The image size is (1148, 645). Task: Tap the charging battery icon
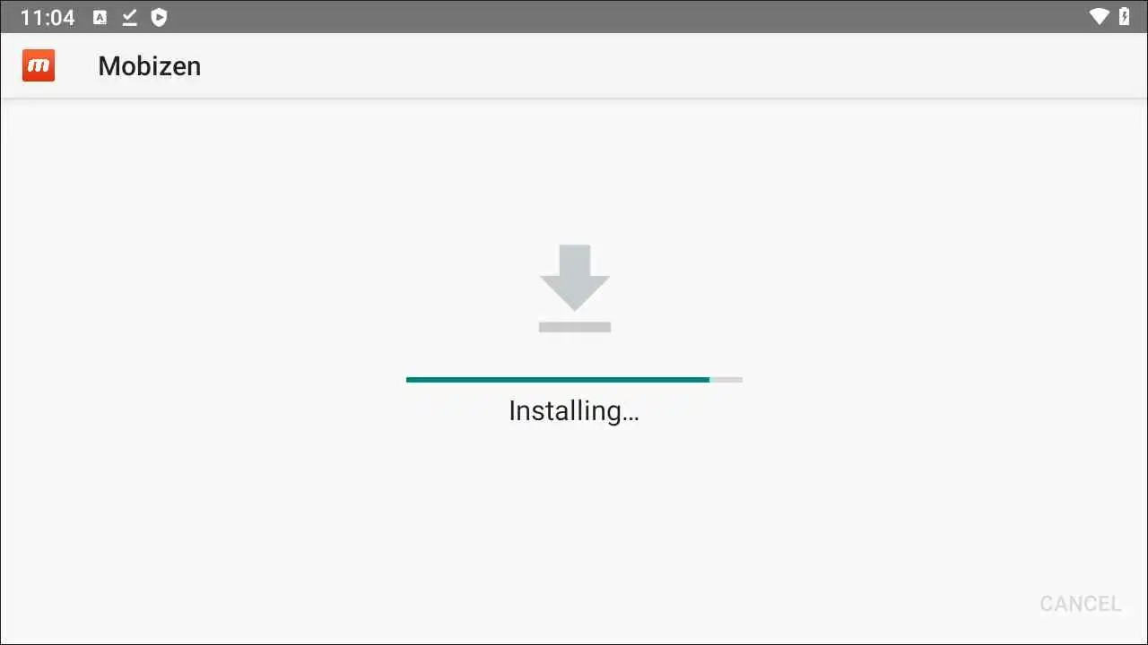(x=1125, y=17)
